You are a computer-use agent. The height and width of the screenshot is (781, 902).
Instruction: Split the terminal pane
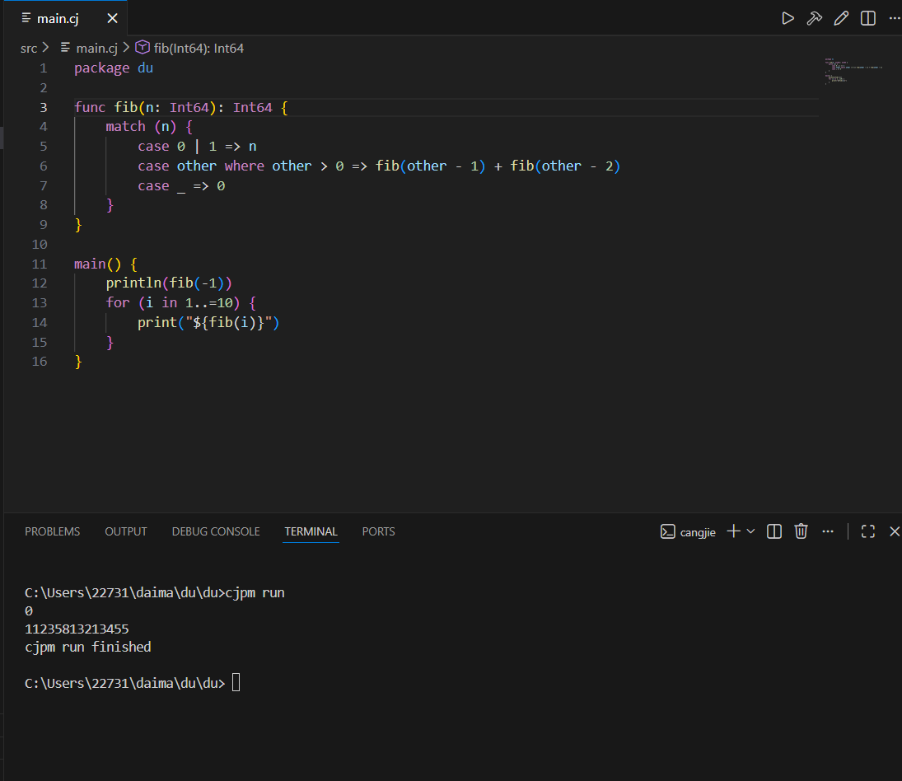(x=774, y=531)
